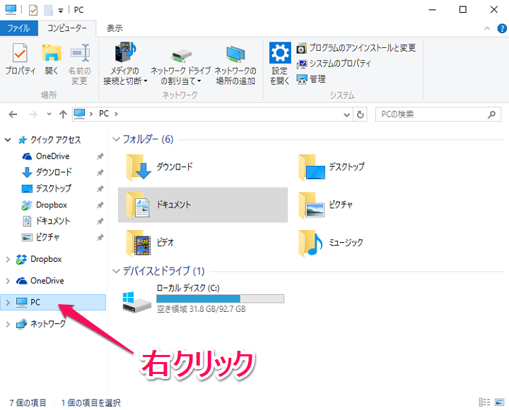Open the recent locations dropdown
509x410 pixels.
49,114
